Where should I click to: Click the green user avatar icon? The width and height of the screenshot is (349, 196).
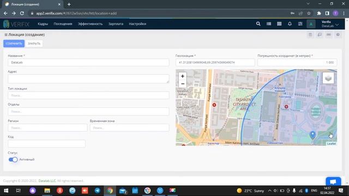[x=311, y=24]
